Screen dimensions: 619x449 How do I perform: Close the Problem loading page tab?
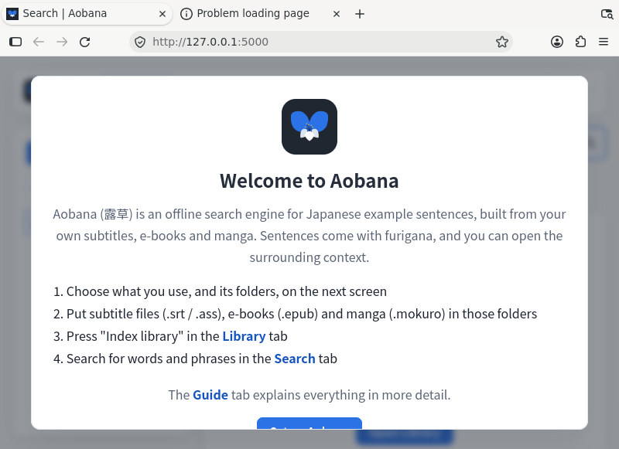(337, 14)
